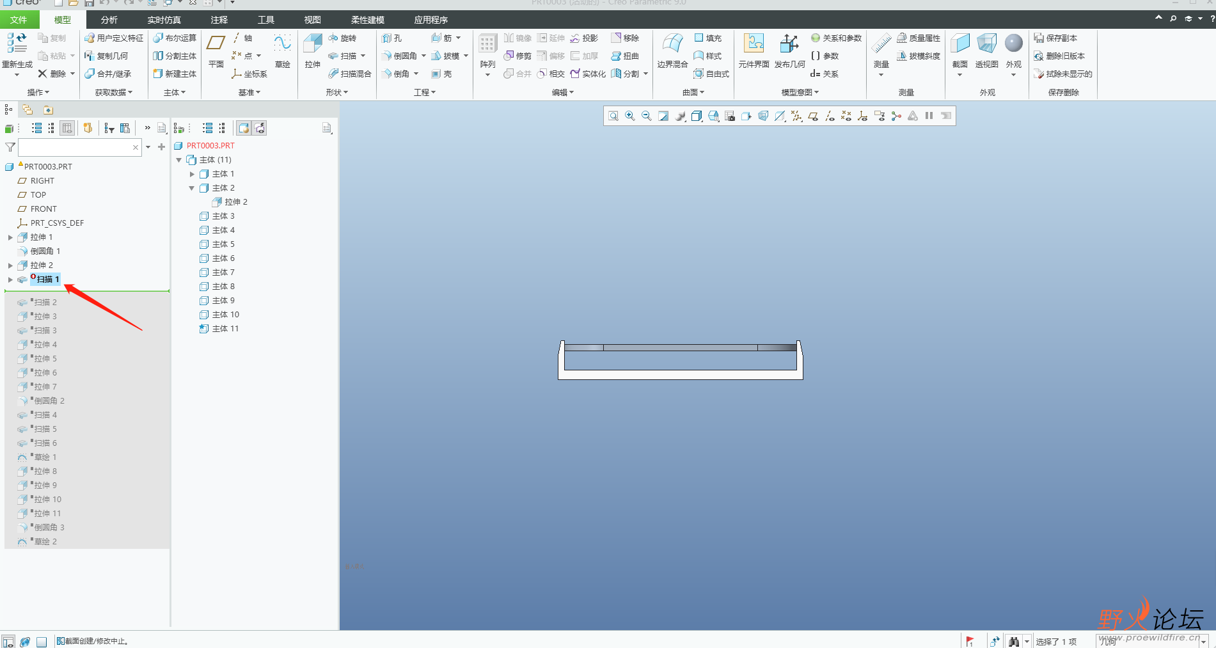This screenshot has height=648, width=1216.
Task: Open 元件界面 (Component Interface) tool
Action: 754,51
